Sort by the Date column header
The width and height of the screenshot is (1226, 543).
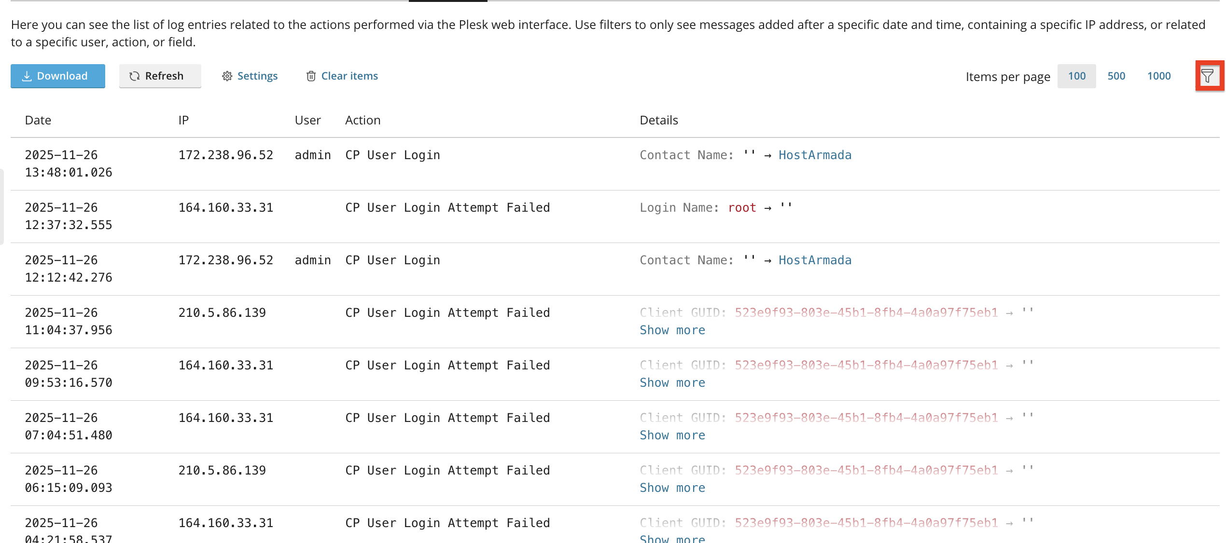click(38, 120)
